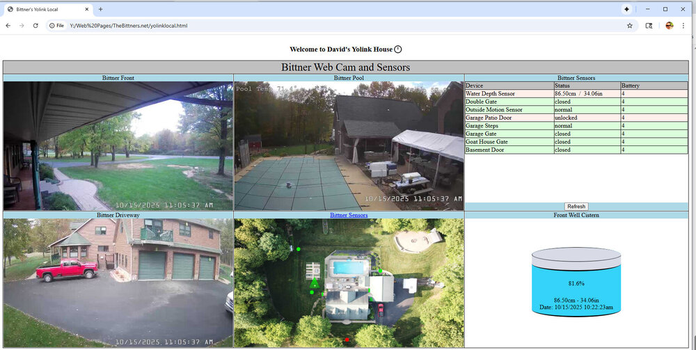Click the Bittner Front camera feed
696x350 pixels.
pyautogui.click(x=118, y=146)
